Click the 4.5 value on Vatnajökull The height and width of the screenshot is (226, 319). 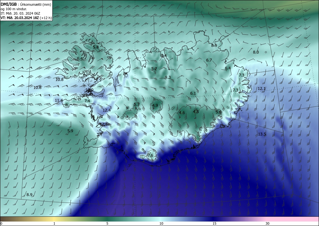coord(196,112)
